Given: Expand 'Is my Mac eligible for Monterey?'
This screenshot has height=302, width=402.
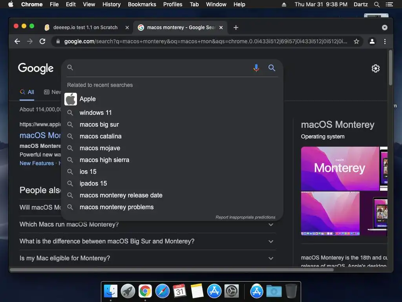Looking at the screenshot, I should pos(148,258).
